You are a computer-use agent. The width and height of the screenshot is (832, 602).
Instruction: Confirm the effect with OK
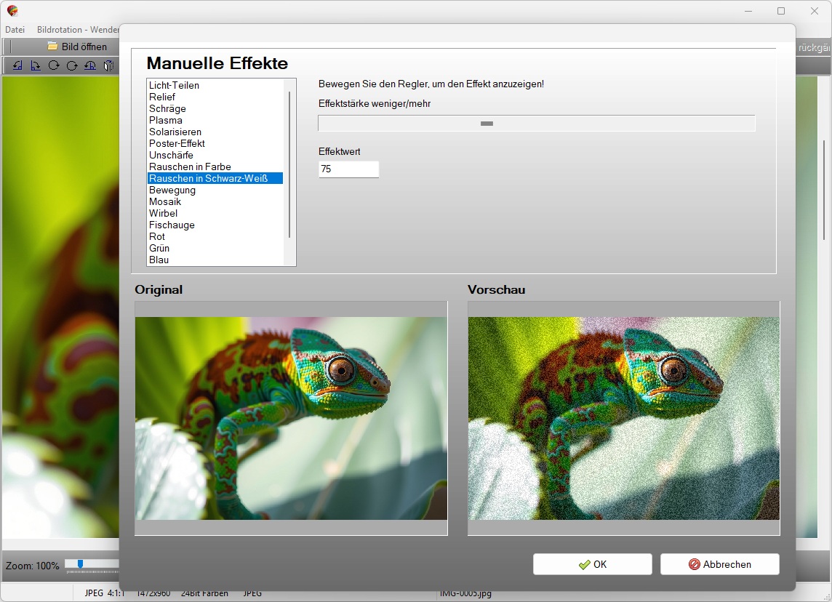coord(592,564)
